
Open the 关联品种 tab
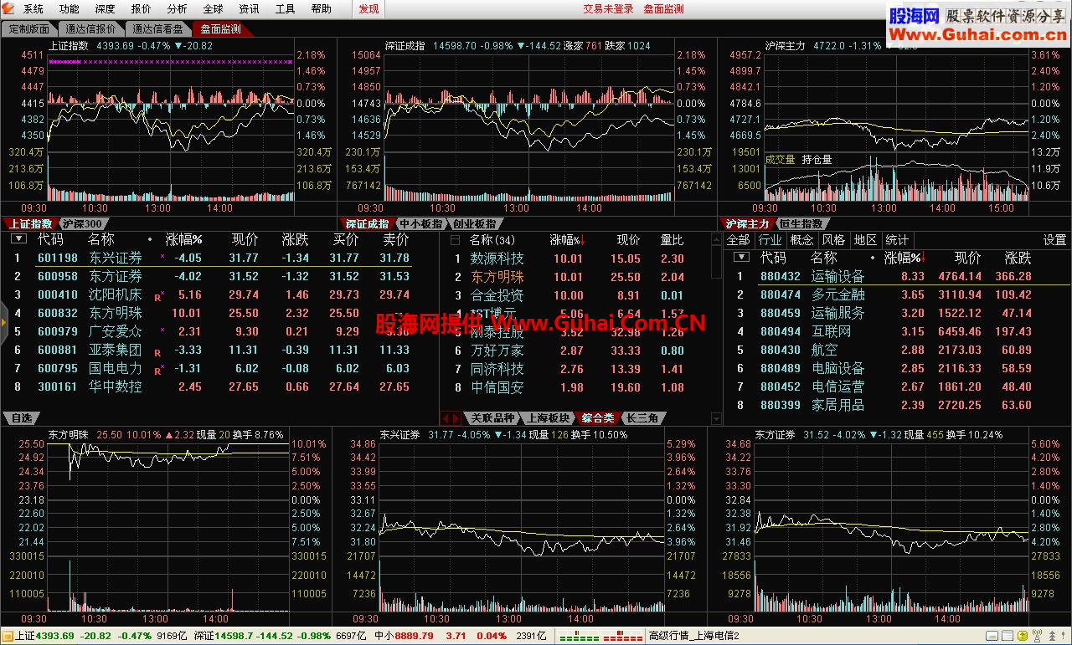(x=492, y=418)
